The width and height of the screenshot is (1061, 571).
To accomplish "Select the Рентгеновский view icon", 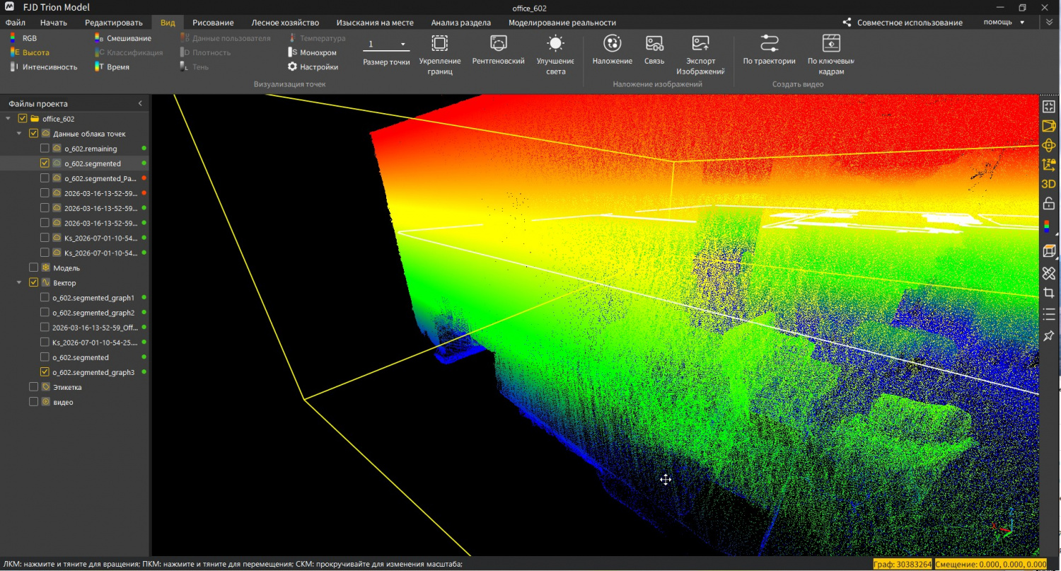I will [499, 44].
